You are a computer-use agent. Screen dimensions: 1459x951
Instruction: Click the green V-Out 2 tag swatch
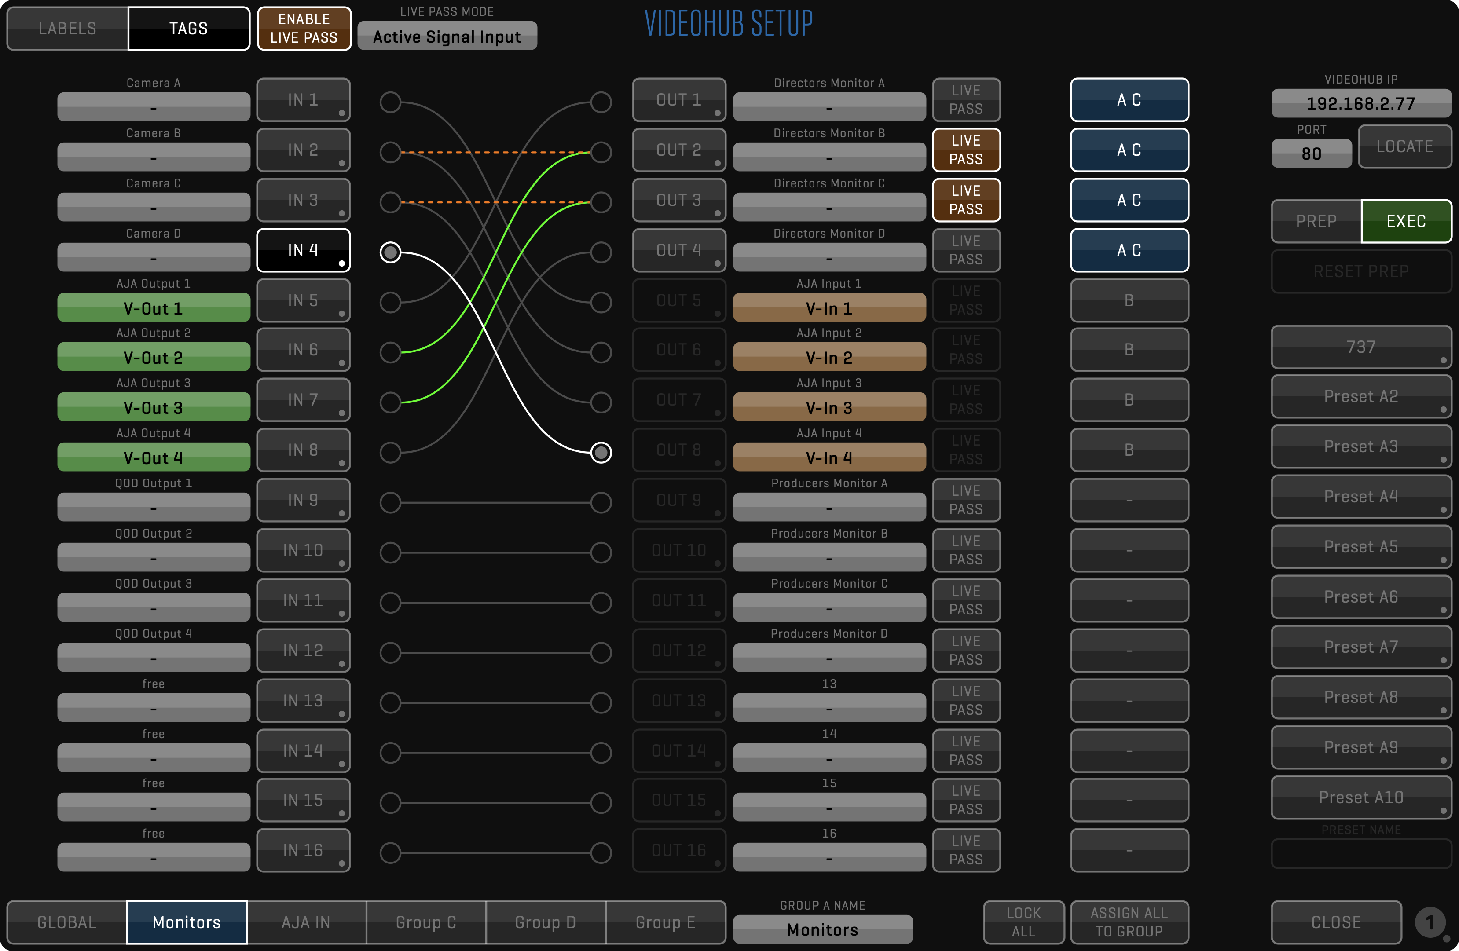pos(153,357)
